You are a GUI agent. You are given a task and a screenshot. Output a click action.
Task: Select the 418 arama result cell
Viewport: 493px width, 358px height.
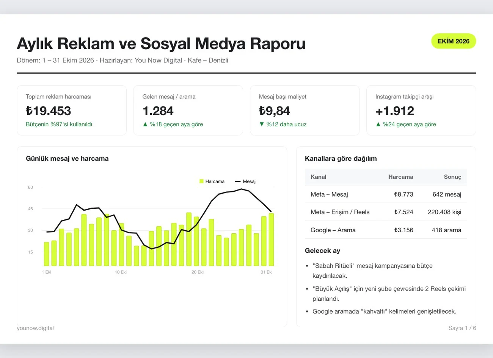coord(446,230)
